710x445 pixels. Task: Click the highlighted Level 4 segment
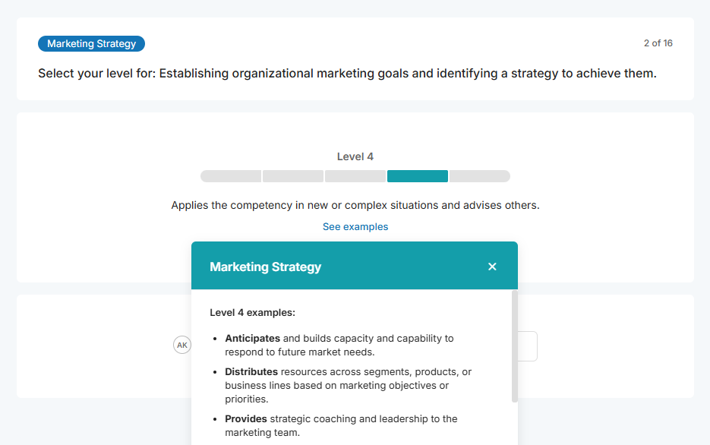(x=418, y=176)
